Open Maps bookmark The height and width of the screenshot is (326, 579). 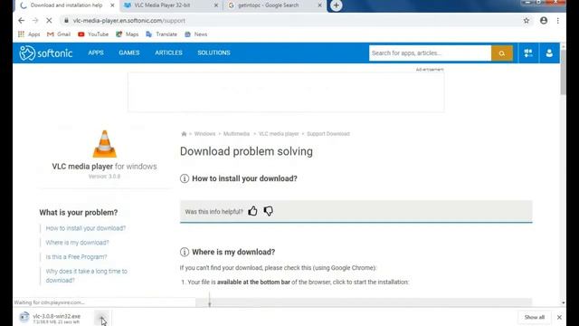tap(127, 34)
